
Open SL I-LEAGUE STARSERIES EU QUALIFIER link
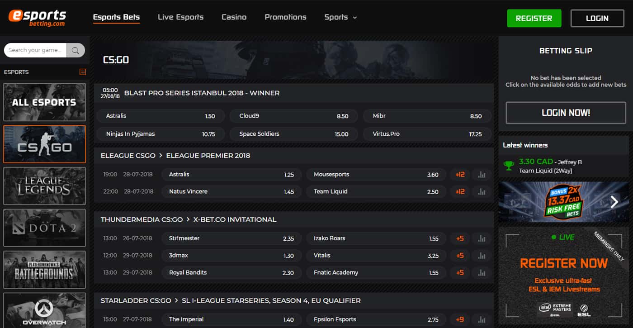point(271,300)
